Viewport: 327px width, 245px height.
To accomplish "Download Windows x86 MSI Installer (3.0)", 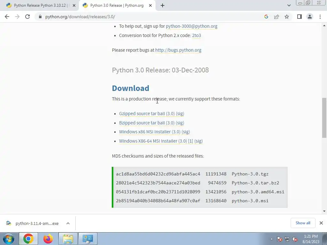I will [150, 132].
